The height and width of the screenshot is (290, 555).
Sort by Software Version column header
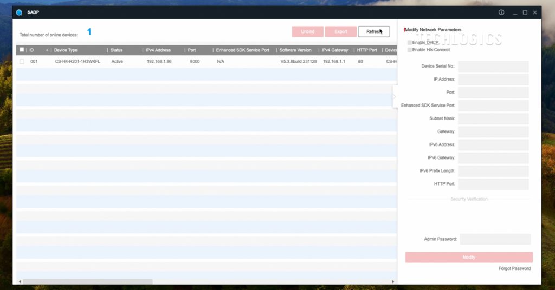coord(295,50)
